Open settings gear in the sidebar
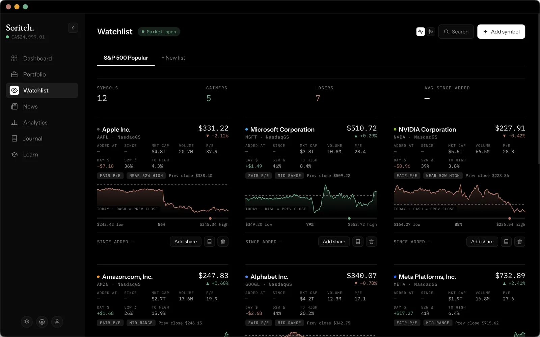540x337 pixels. 42,322
